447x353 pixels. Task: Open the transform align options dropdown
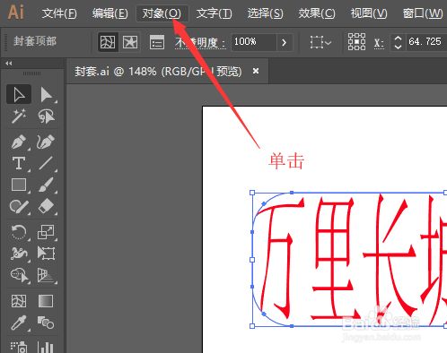coord(320,42)
